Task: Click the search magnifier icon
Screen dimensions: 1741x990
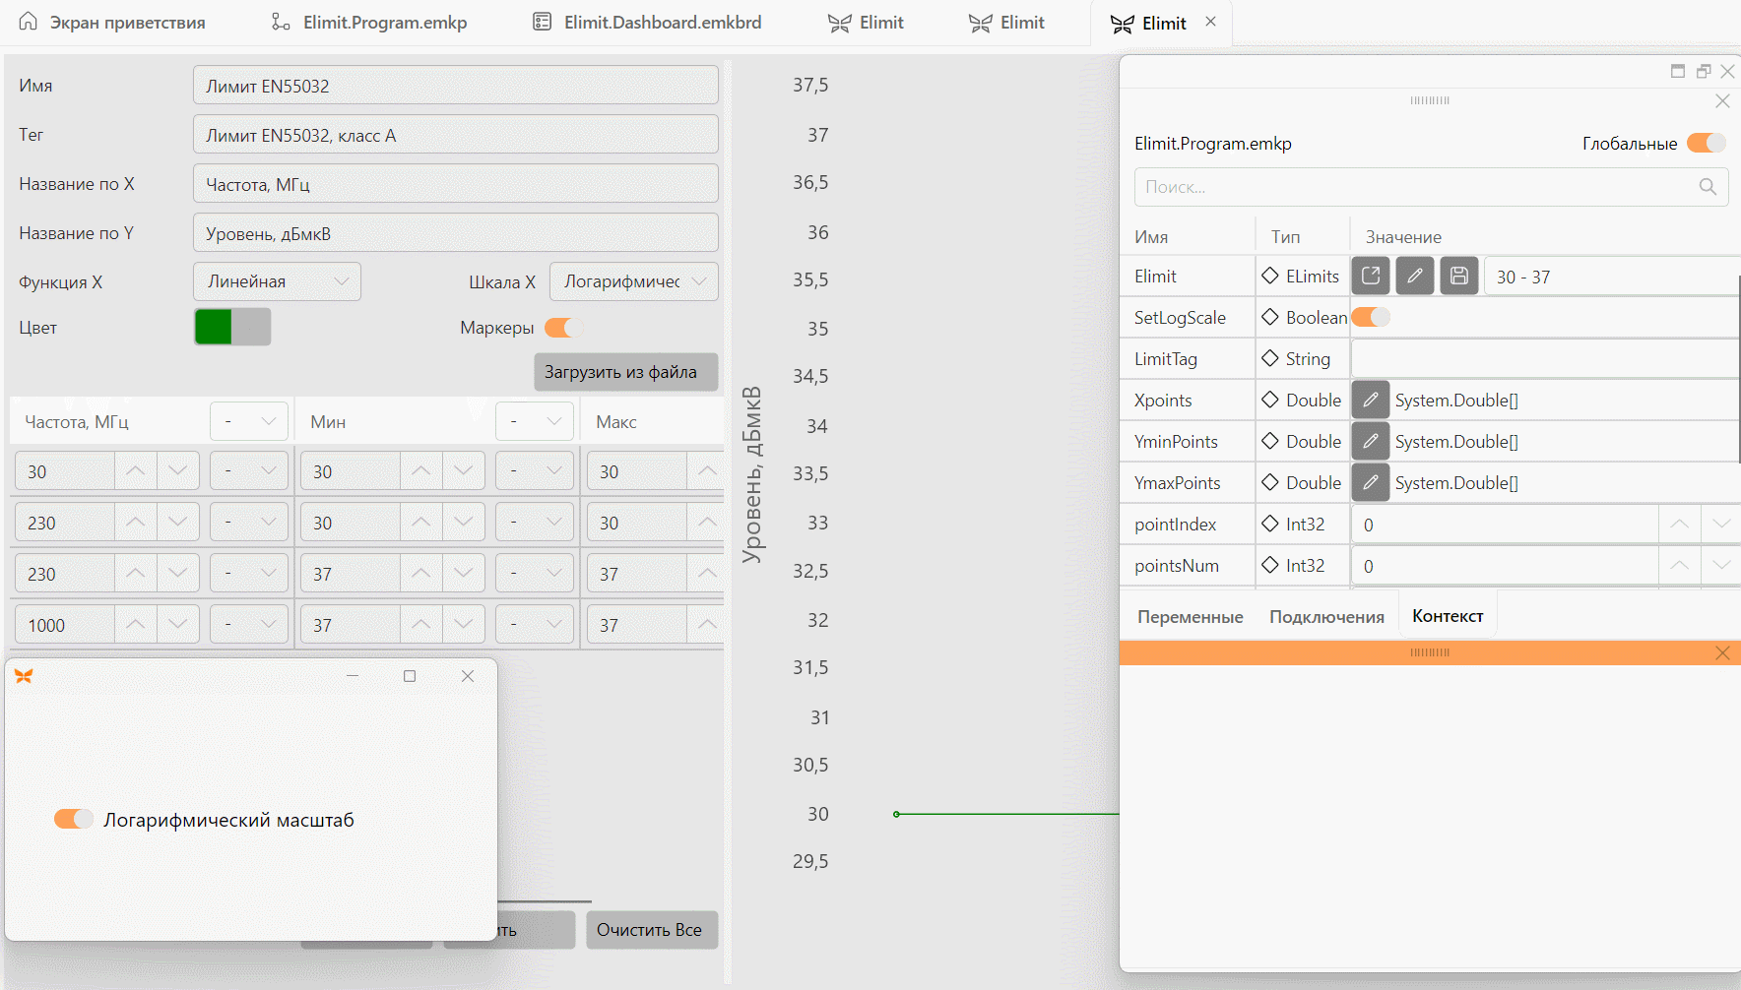Action: 1708,187
